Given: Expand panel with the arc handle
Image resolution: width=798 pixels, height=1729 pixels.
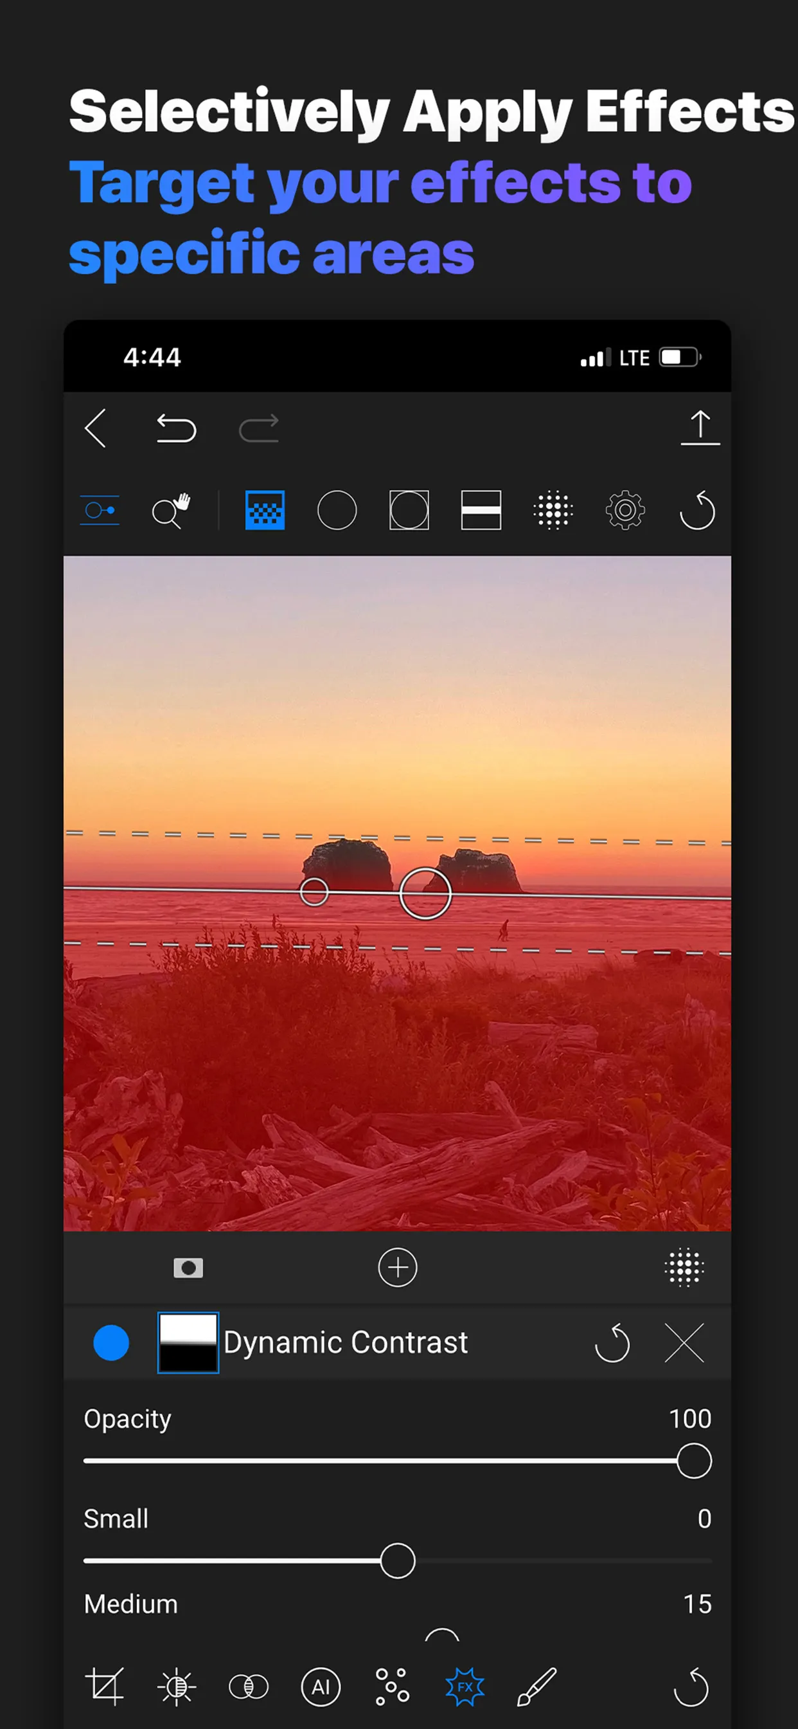Looking at the screenshot, I should [x=442, y=1634].
